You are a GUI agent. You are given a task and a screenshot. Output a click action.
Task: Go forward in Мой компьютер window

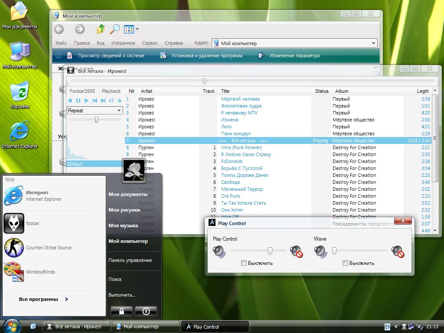point(80,29)
